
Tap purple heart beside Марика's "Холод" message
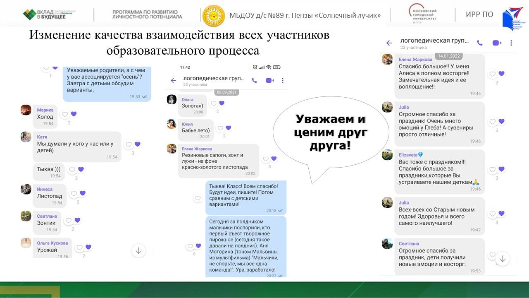coord(74,114)
